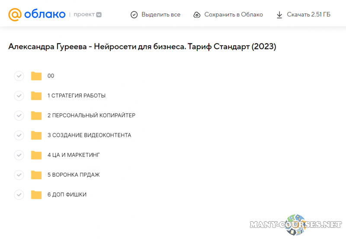
Task: Enable the checkbox for 4 ЦА И МАРКЕТИНГ
Action: pos(19,155)
